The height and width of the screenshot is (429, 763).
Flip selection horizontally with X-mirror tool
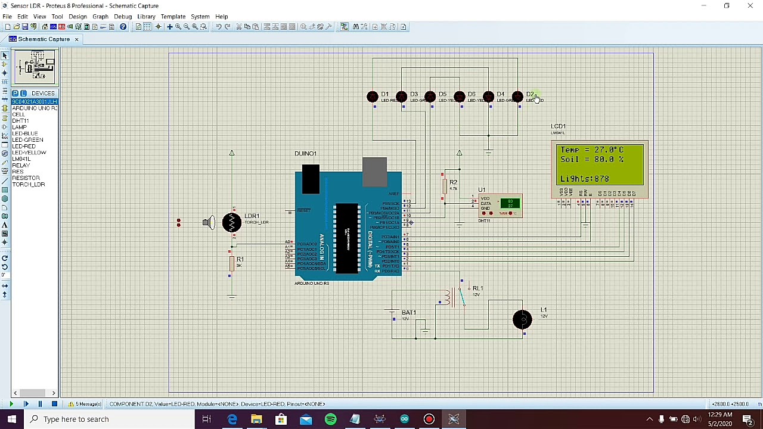click(5, 286)
